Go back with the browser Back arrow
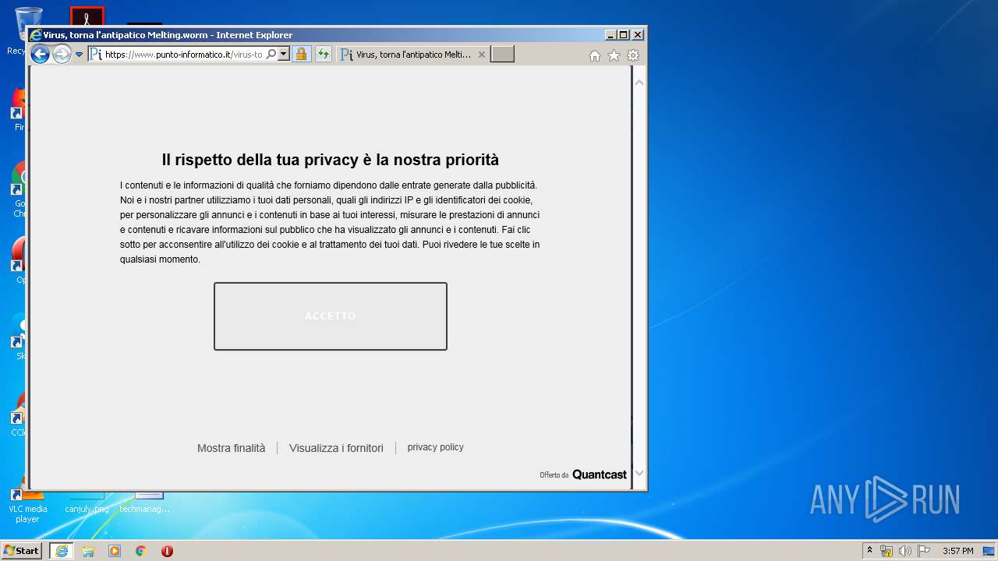998x561 pixels. [40, 55]
